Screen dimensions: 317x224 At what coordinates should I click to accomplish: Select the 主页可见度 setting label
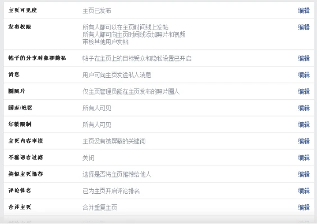click(22, 10)
